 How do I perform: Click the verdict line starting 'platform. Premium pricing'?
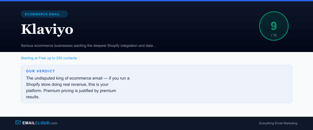[71, 90]
